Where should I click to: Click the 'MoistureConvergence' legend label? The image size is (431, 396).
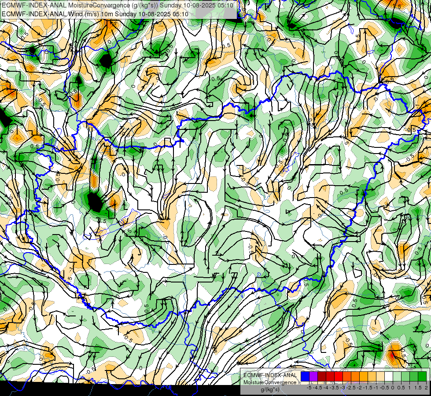click(270, 382)
